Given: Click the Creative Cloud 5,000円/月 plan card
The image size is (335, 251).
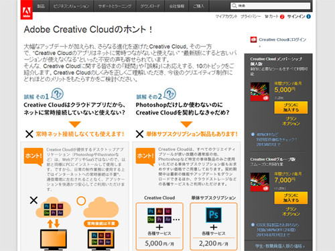Looking at the screenshot, I should [x=159, y=226].
